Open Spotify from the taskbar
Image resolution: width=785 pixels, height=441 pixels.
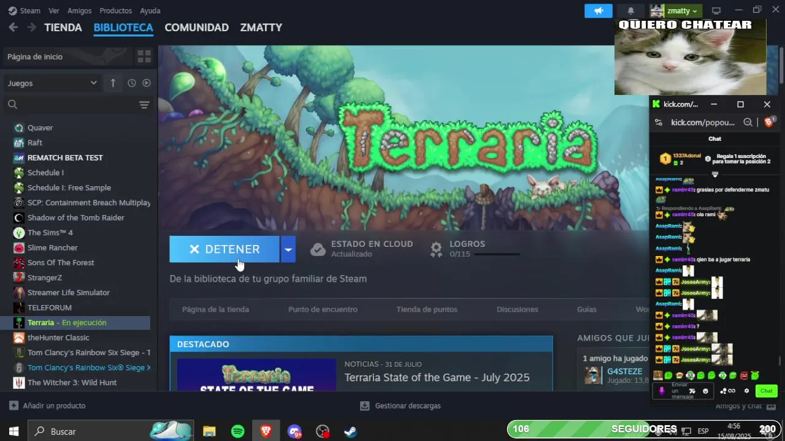pos(238,431)
